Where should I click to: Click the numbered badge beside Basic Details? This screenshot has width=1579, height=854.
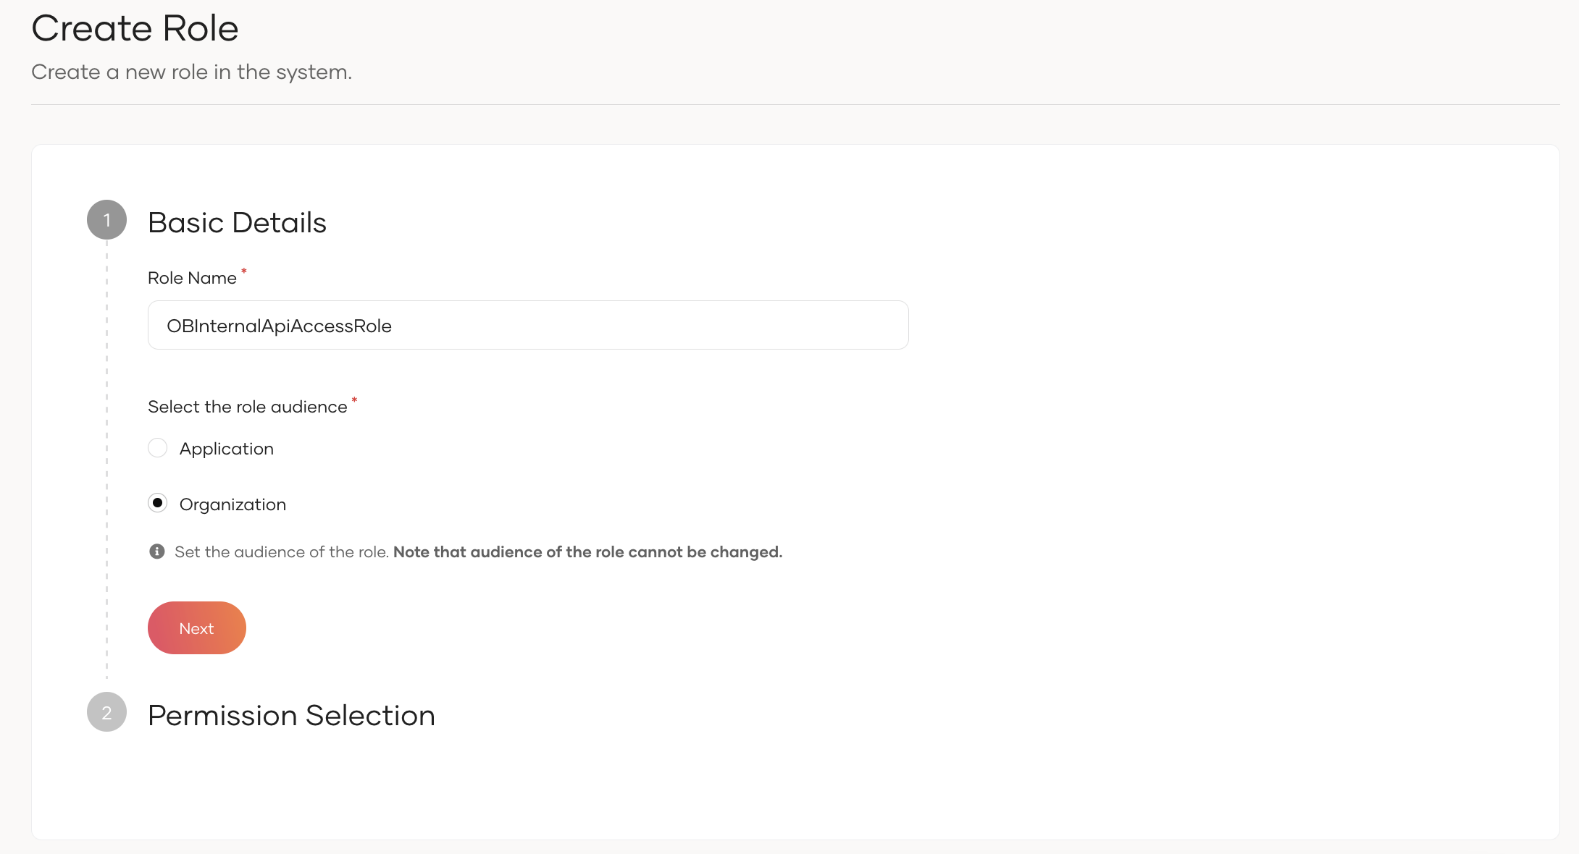coord(107,219)
